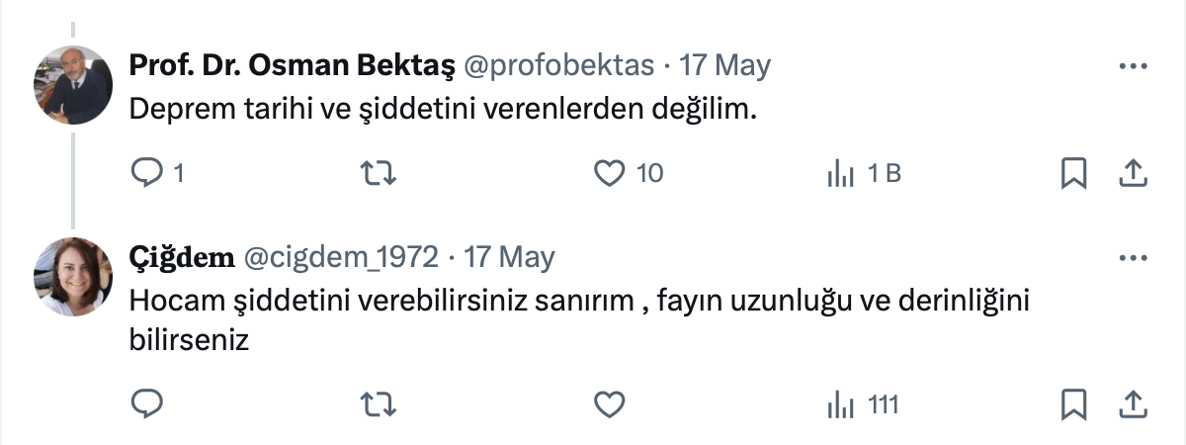1186x445 pixels.
Task: Open Prof. Dr. Osman Bektaş's profile name
Action: click(x=293, y=66)
